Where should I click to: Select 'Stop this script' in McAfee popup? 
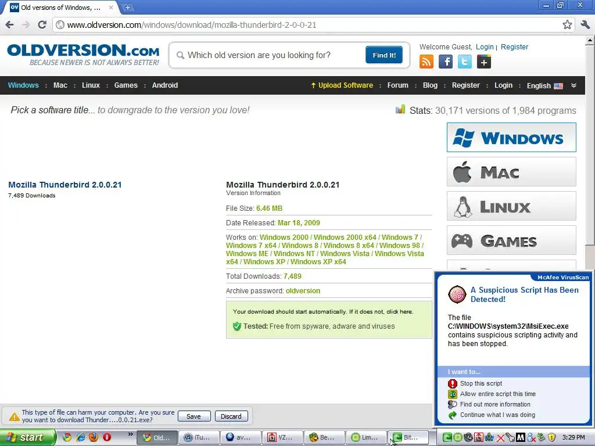(481, 383)
